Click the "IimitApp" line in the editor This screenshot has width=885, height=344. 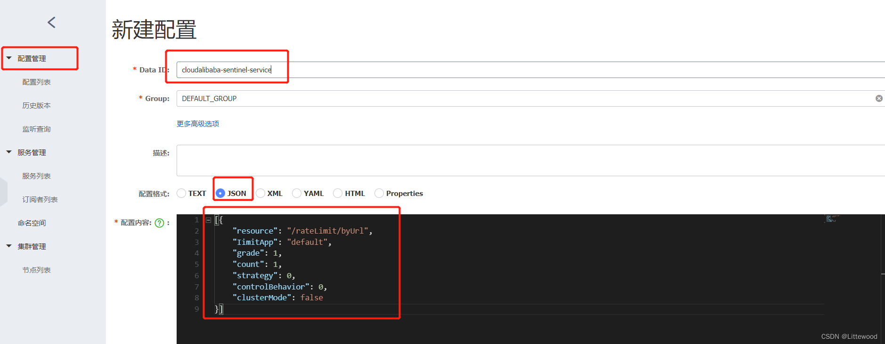point(282,242)
